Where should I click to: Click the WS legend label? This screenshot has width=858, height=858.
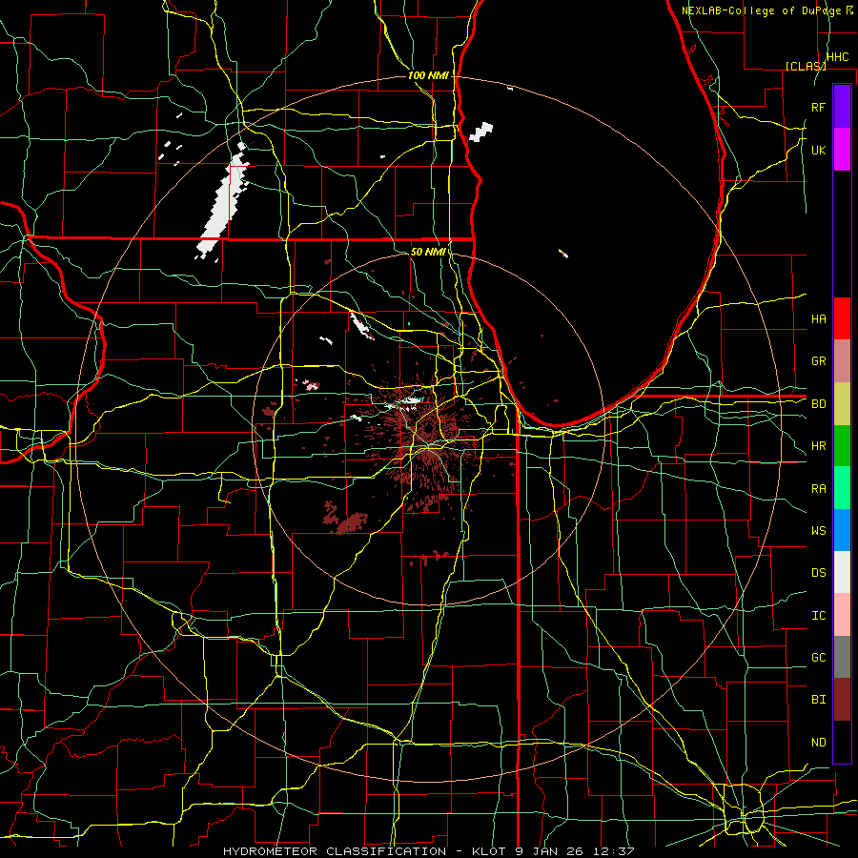818,531
